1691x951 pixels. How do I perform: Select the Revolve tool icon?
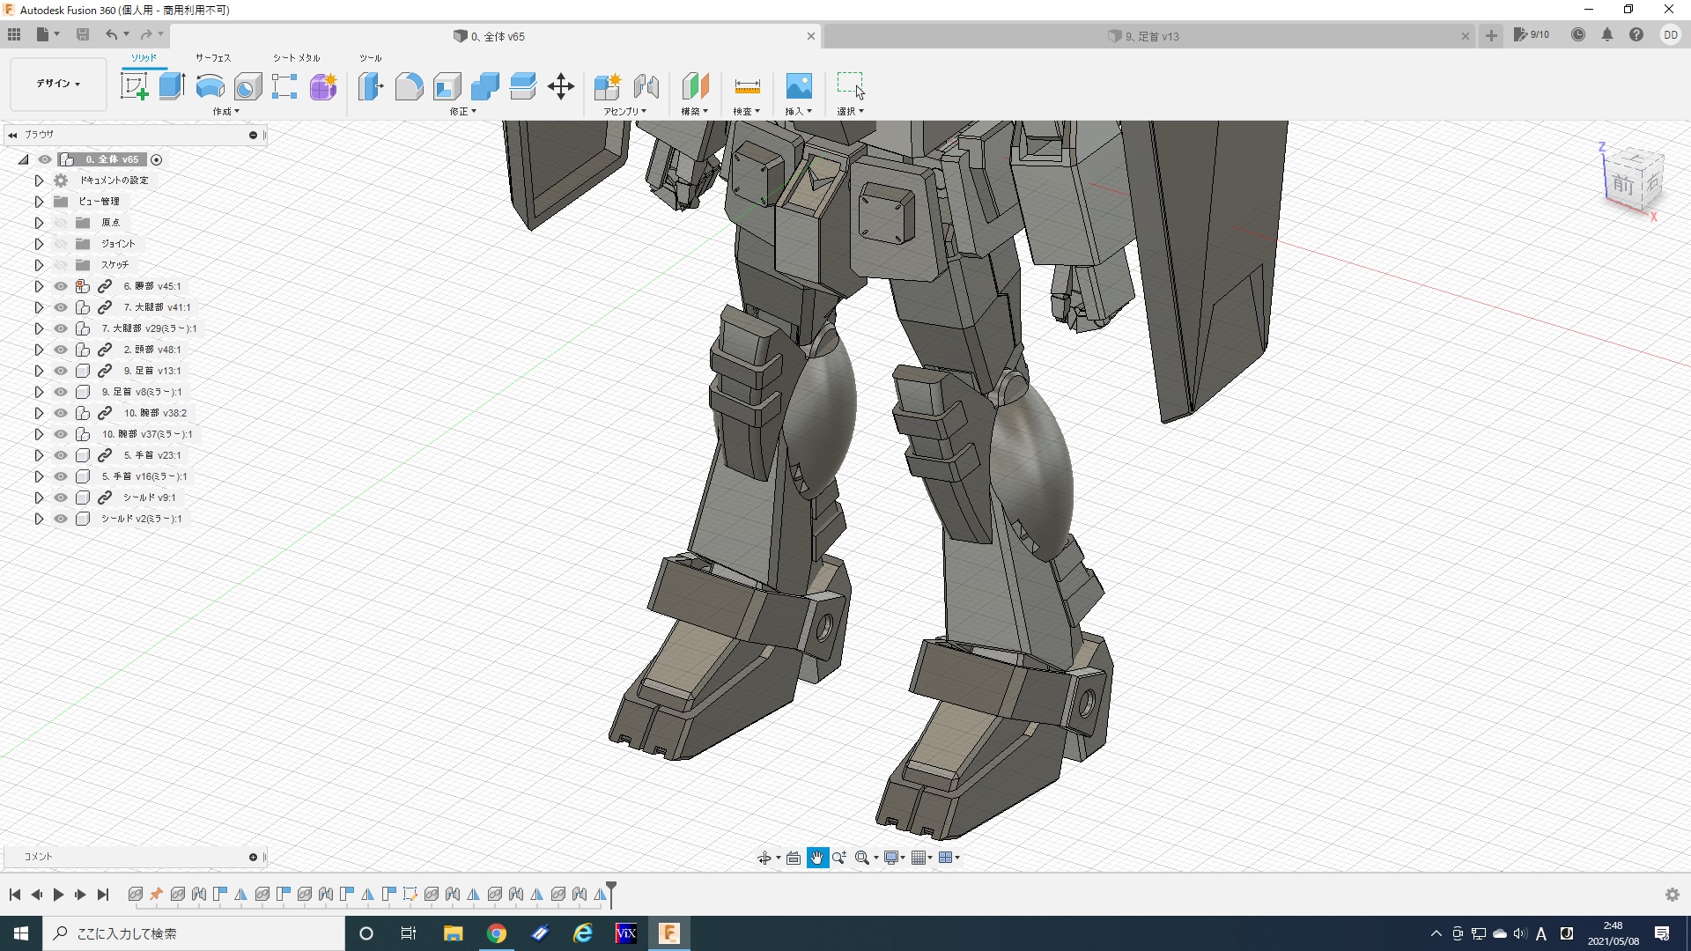point(210,86)
